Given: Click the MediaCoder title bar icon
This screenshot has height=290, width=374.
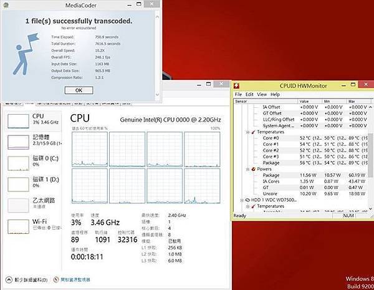Looking at the screenshot, I should [x=6, y=5].
